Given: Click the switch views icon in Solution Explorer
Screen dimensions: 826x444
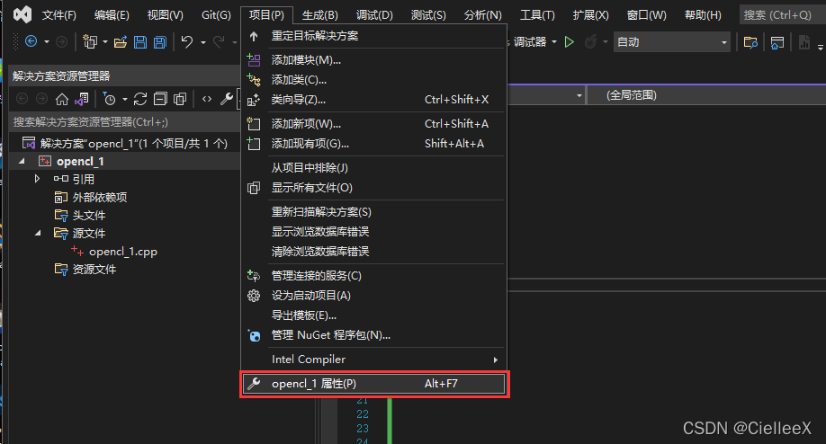Looking at the screenshot, I should (x=82, y=99).
